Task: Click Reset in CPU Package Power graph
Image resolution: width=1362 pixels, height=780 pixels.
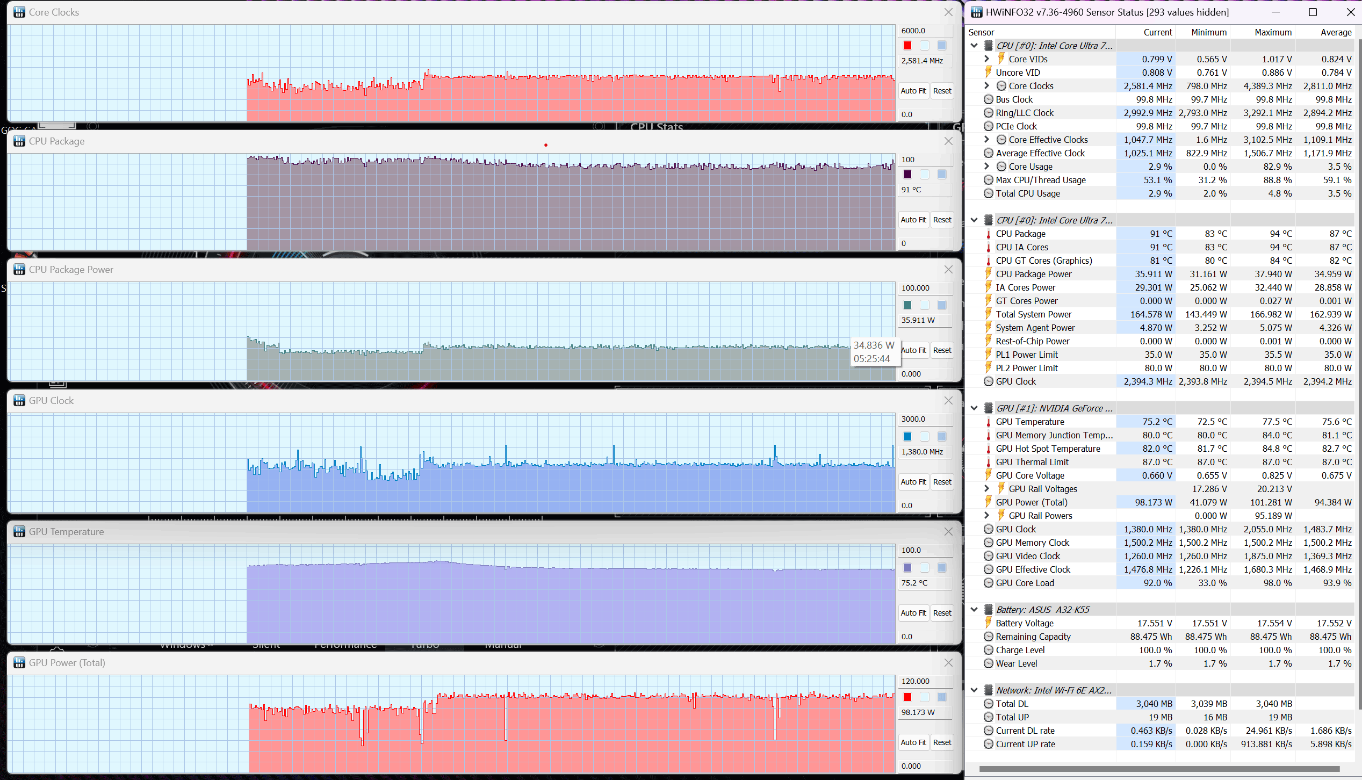Action: tap(942, 350)
